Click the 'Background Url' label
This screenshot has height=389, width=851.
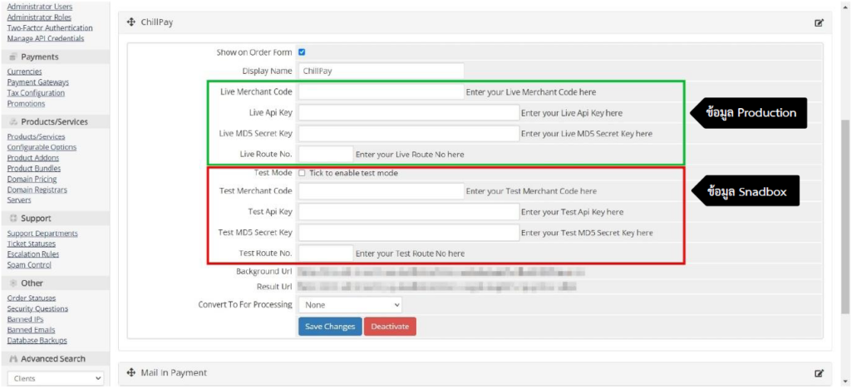click(x=264, y=271)
